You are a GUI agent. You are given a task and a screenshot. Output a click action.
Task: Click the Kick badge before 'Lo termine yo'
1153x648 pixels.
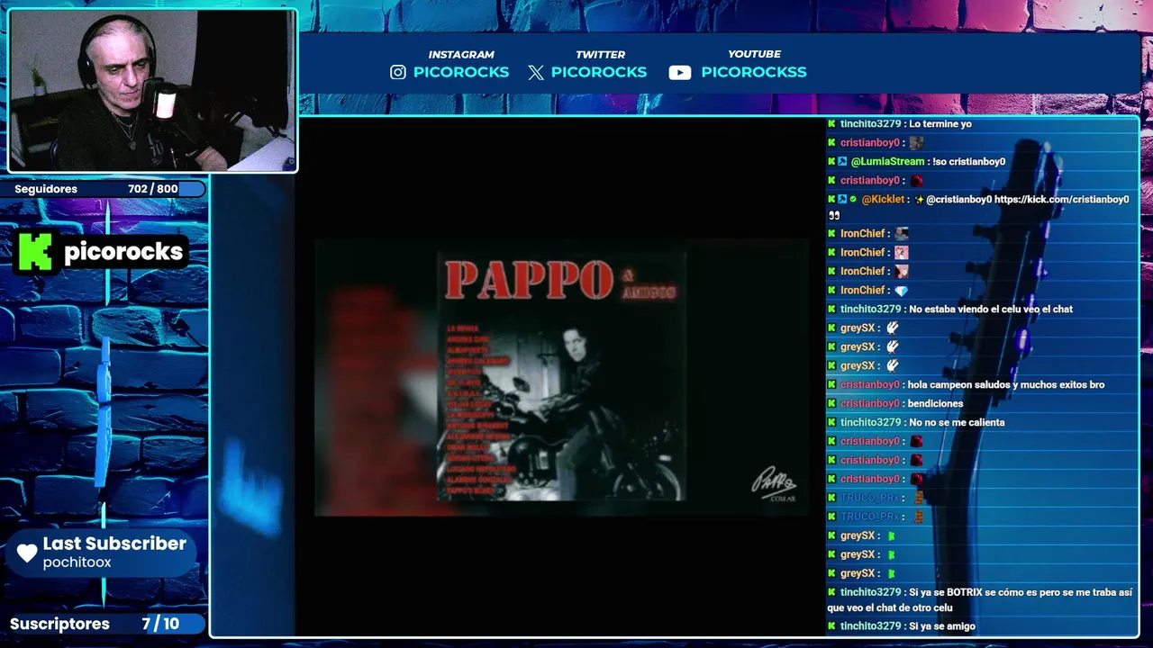coord(831,123)
